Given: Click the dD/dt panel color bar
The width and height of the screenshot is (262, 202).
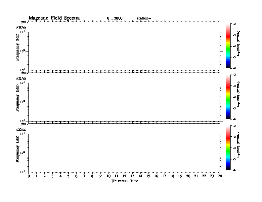Looking at the screenshot, I should pos(228,97).
